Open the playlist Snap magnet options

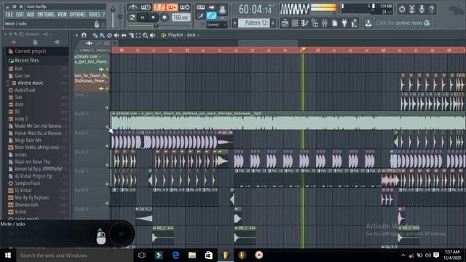(84, 35)
